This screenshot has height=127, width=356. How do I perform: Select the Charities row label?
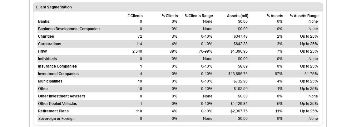tap(46, 36)
